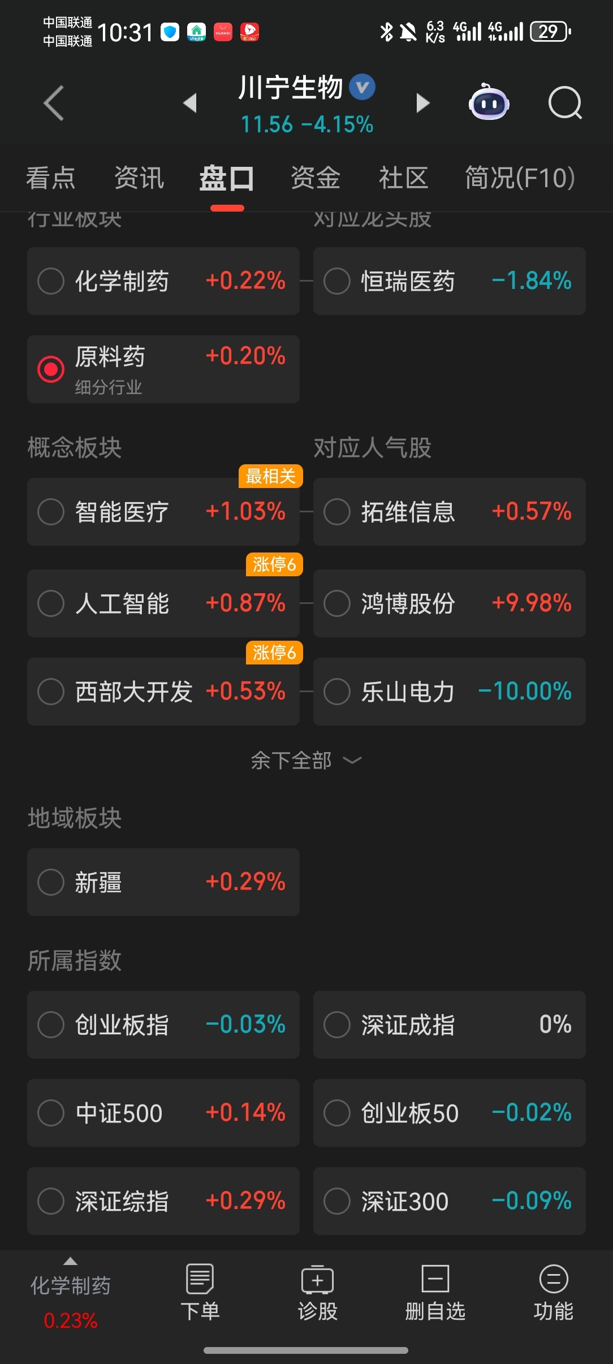
Task: Select the 智能医疗 radio button
Action: [51, 512]
